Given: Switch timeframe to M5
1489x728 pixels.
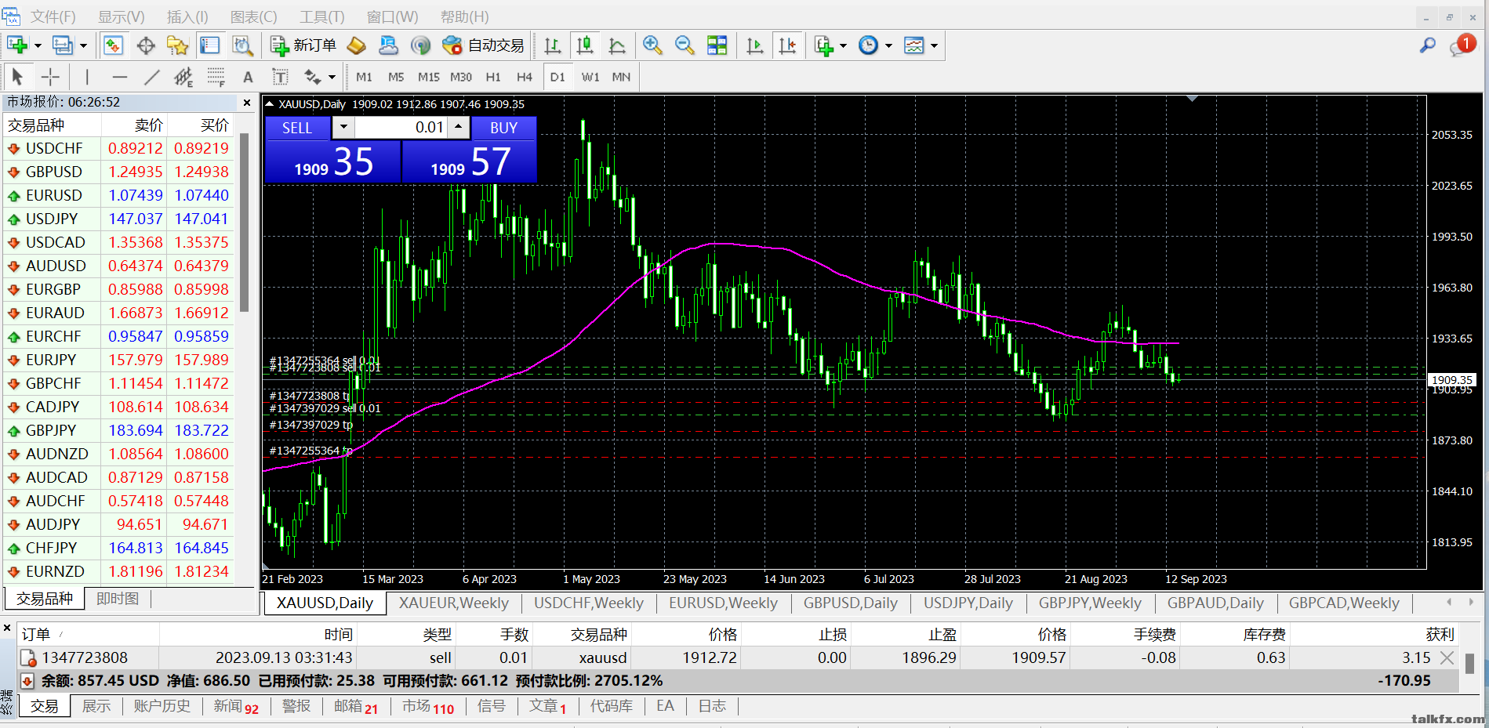Looking at the screenshot, I should (396, 77).
